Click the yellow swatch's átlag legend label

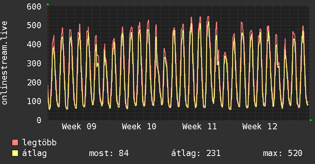click(x=34, y=153)
